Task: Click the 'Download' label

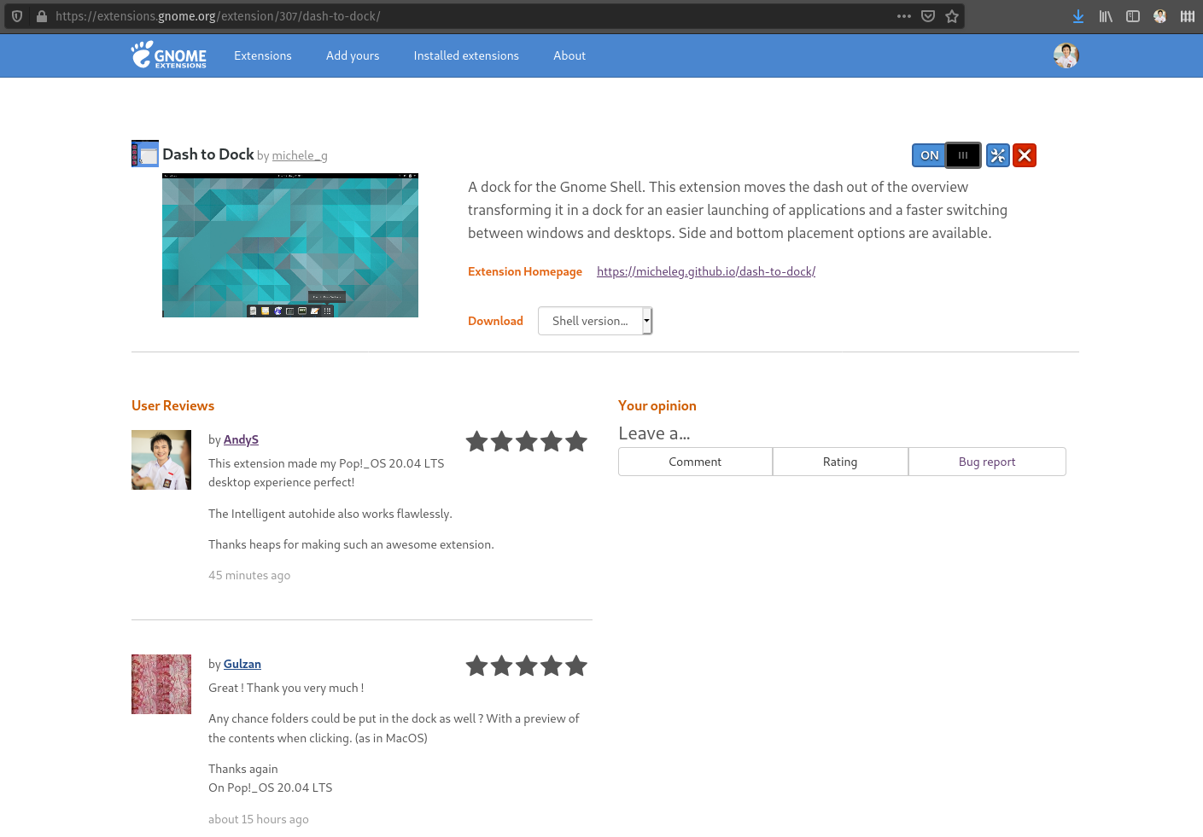Action: 495,321
